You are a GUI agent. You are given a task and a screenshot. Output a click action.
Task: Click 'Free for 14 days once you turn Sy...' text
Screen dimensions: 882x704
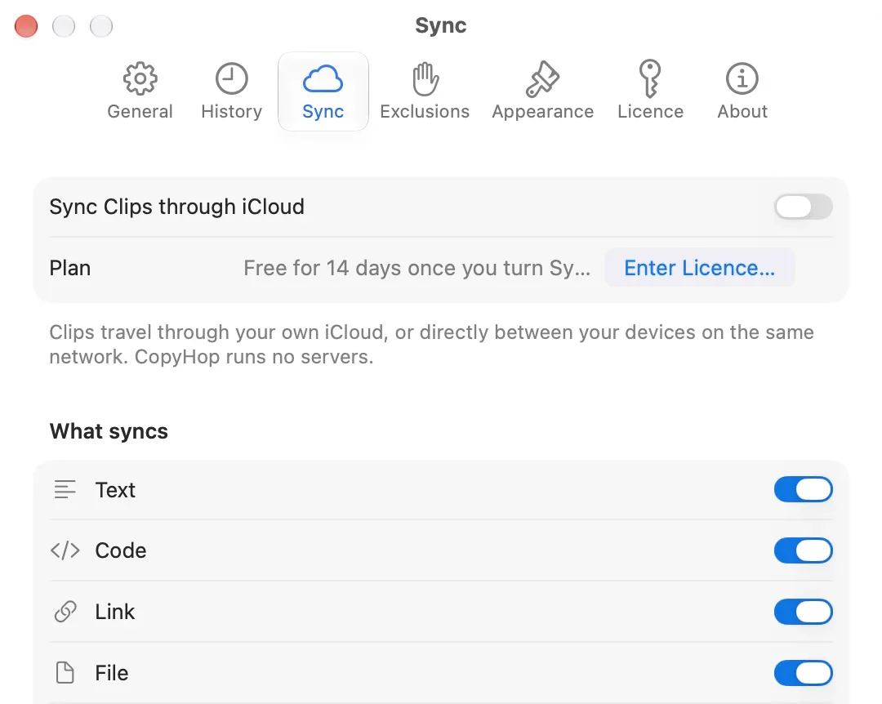tap(416, 269)
